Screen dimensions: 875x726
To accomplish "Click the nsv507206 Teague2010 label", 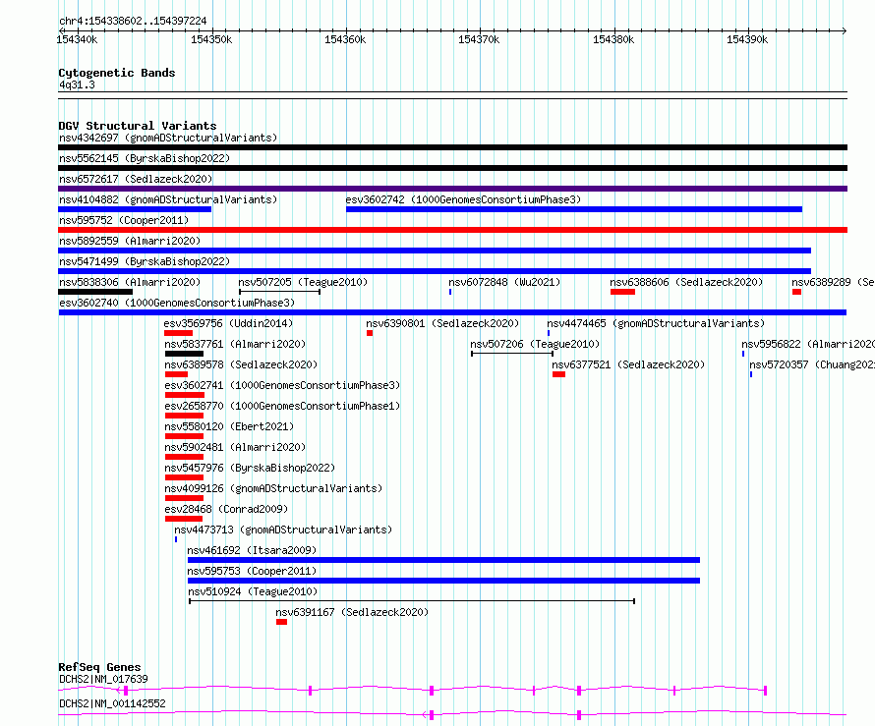I will 535,344.
